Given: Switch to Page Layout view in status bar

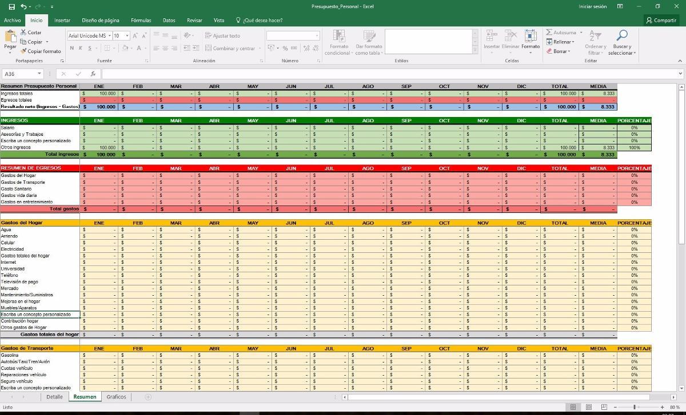Looking at the screenshot, I should [588, 407].
